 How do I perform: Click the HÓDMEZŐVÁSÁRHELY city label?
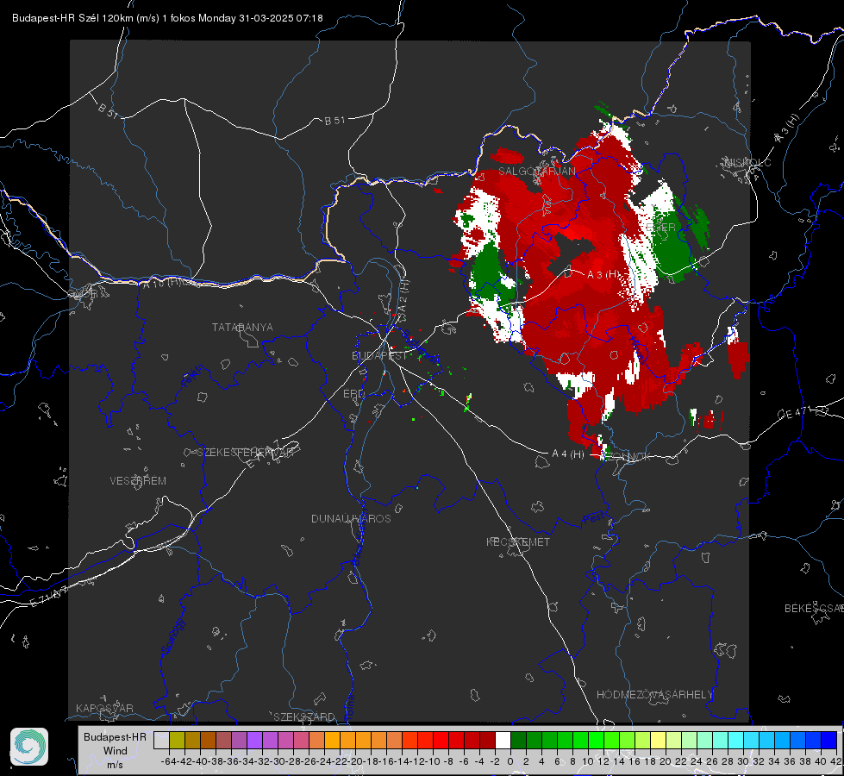654,695
